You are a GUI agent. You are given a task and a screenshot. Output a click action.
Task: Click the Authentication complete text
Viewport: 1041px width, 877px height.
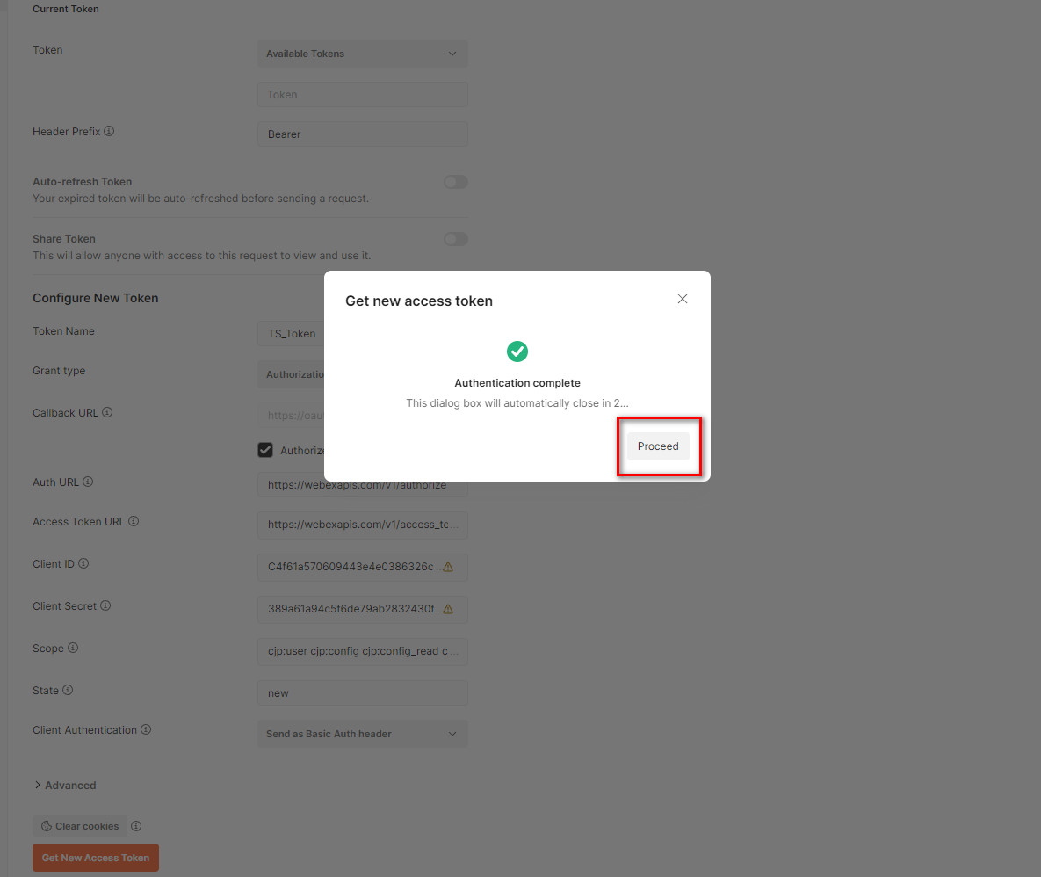click(517, 383)
